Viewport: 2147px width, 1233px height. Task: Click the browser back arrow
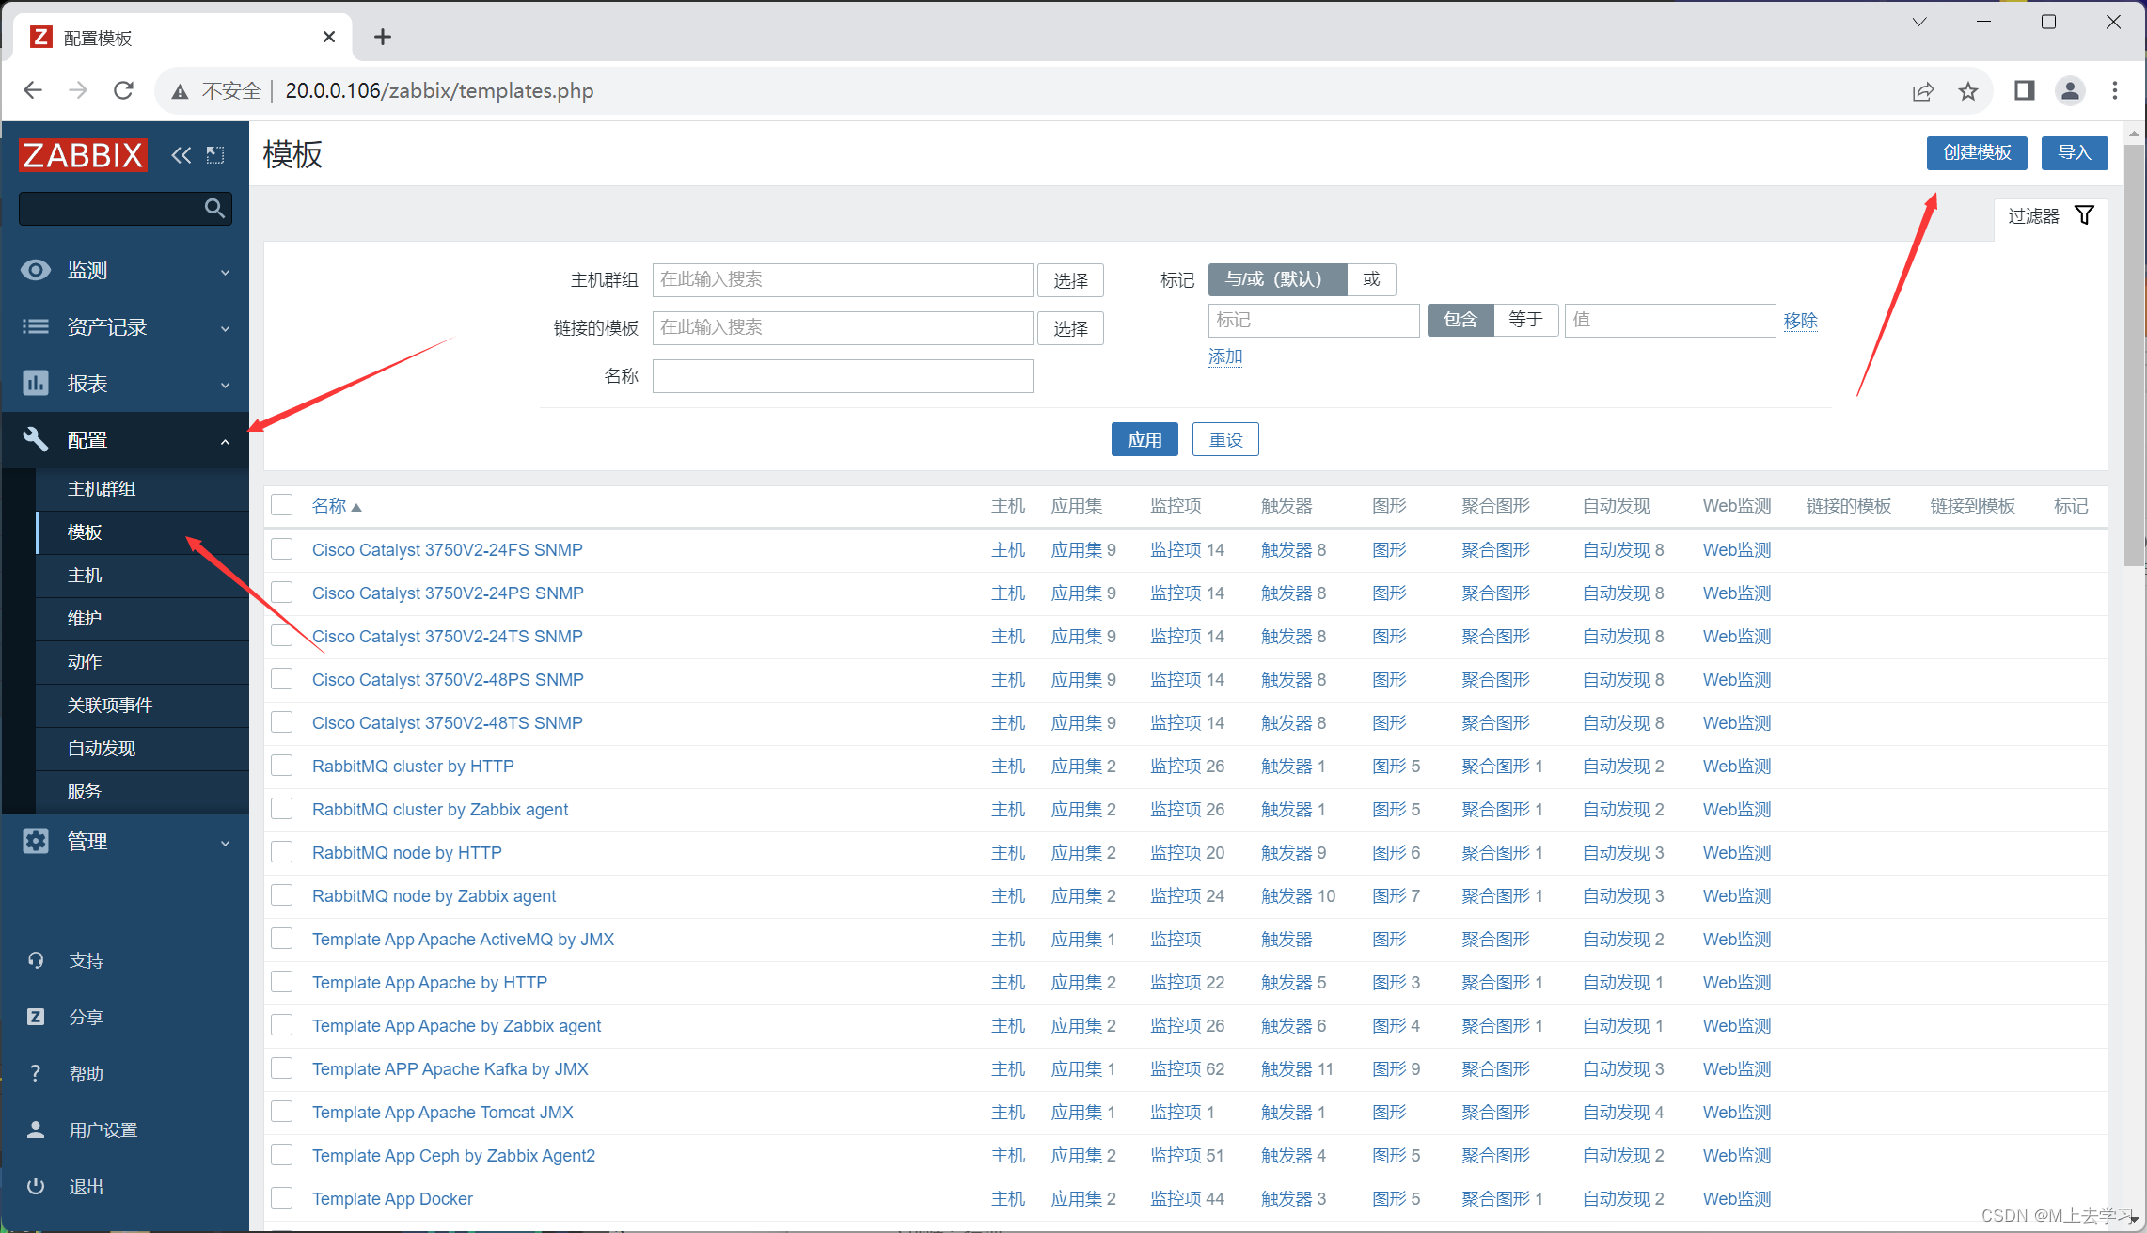[x=33, y=90]
